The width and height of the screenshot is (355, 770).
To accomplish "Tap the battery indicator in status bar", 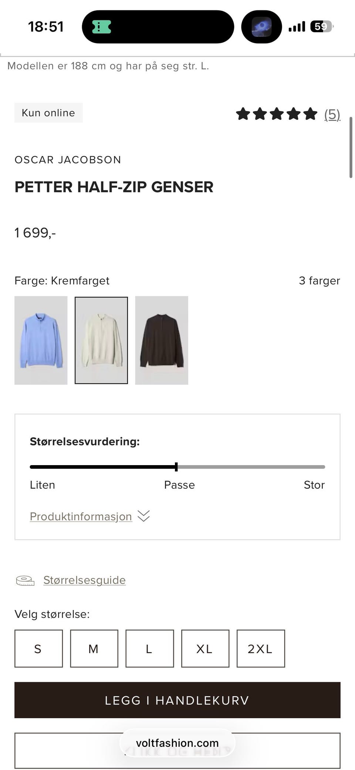I will (322, 27).
